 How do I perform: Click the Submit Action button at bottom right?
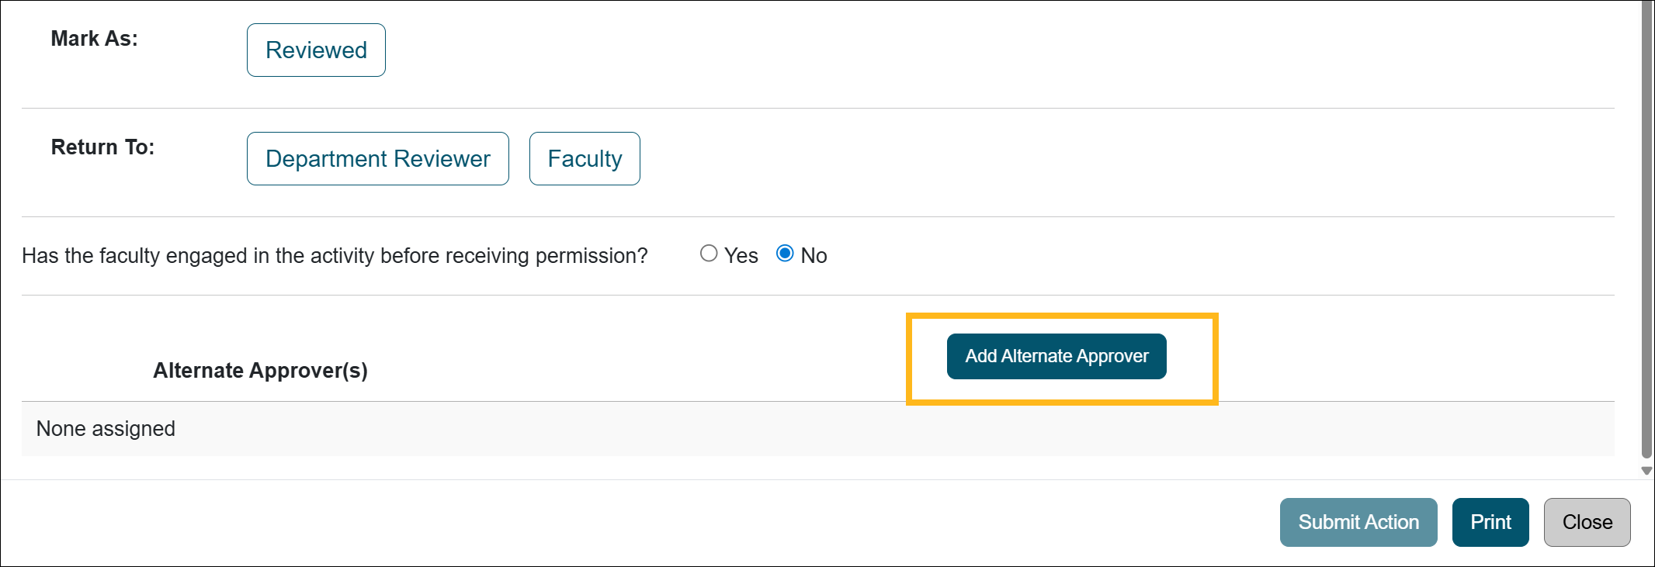(x=1358, y=522)
